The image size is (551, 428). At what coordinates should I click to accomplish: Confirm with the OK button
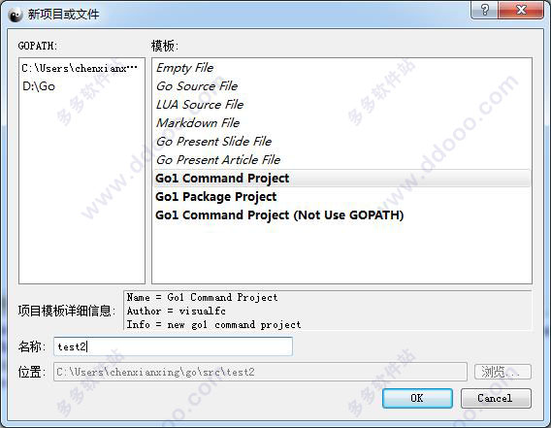point(417,398)
